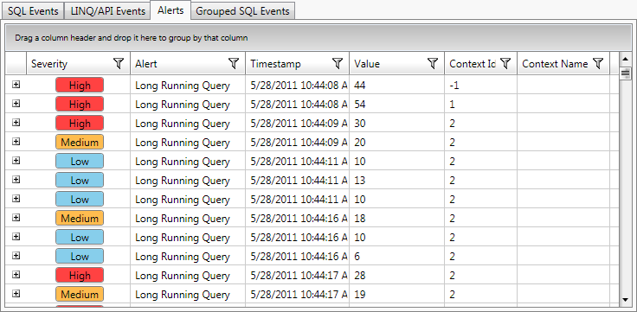637x312 pixels.
Task: Select the value cell showing 30
Action: tap(396, 124)
